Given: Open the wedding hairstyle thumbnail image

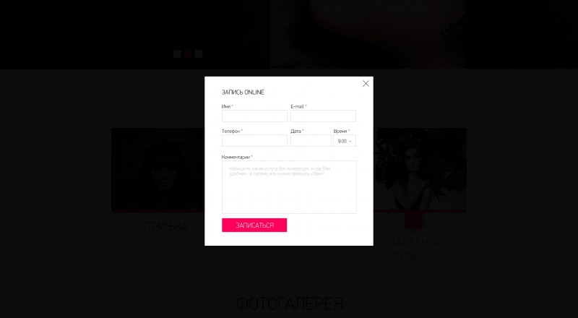Looking at the screenshot, I should click(x=420, y=170).
